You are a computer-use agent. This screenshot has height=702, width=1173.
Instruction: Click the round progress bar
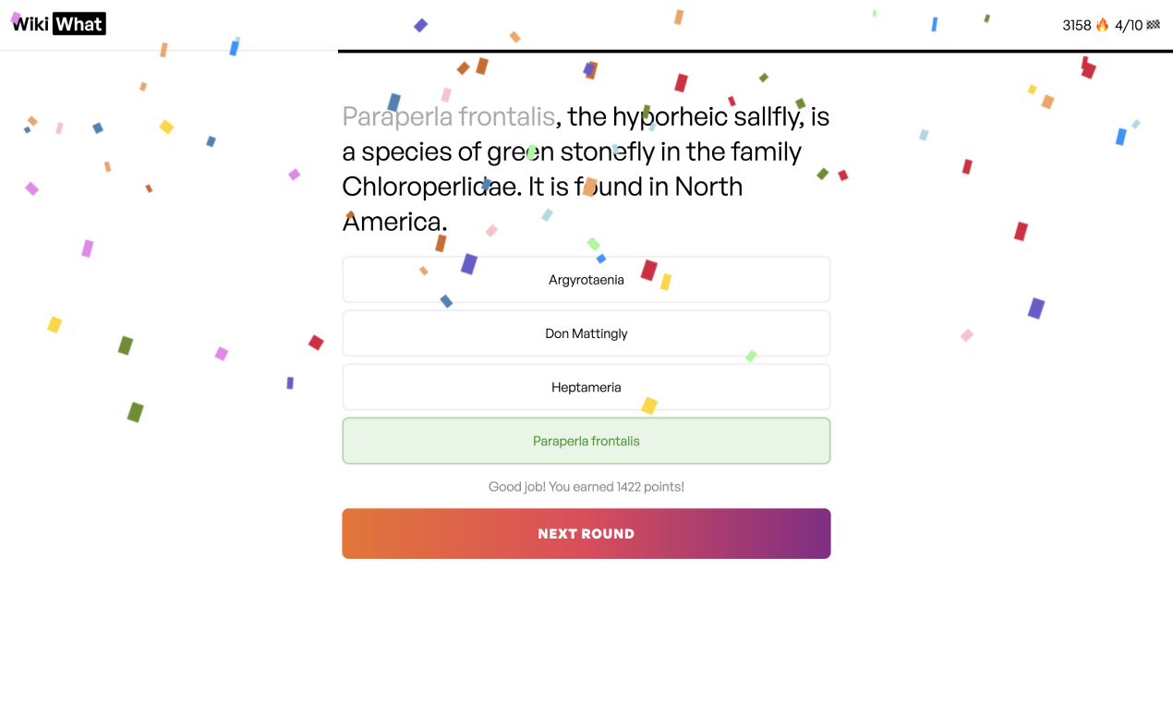756,49
